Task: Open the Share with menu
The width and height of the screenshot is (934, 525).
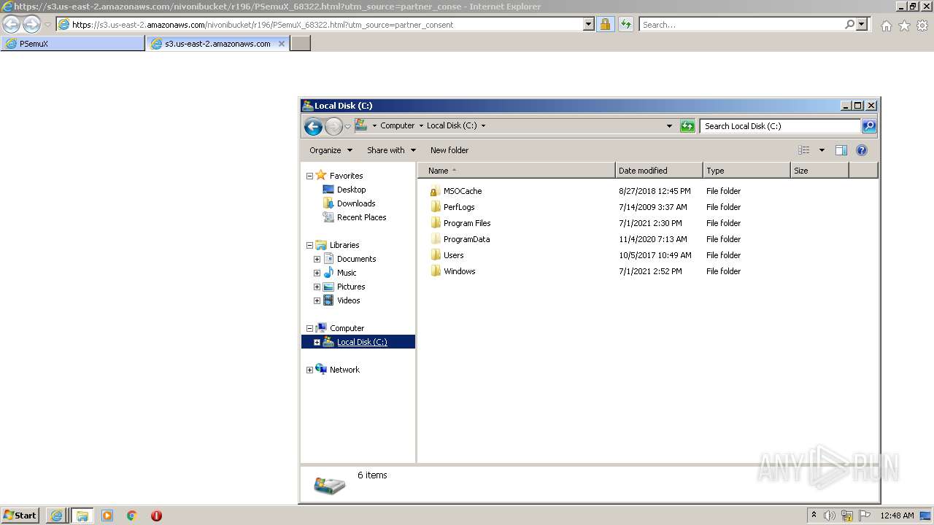Action: coord(391,150)
